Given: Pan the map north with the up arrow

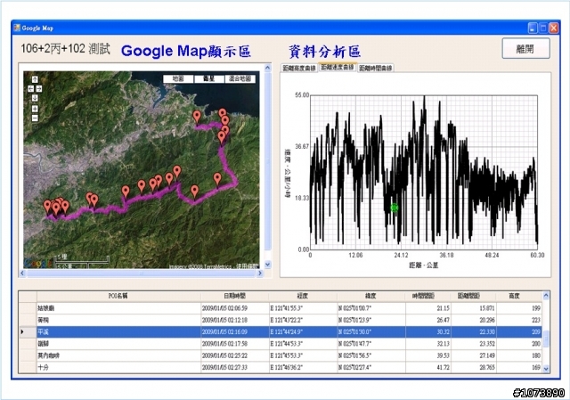Looking at the screenshot, I should tap(35, 79).
